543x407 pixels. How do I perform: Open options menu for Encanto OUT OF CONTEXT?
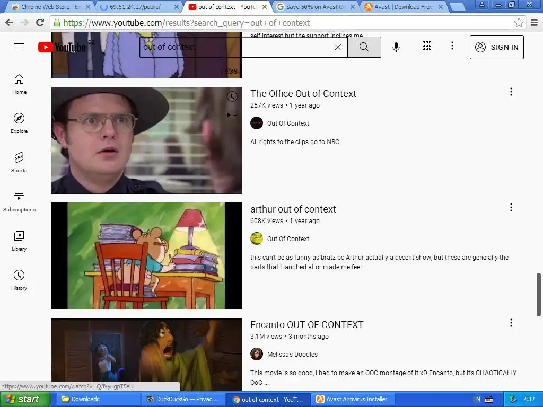[x=511, y=323]
